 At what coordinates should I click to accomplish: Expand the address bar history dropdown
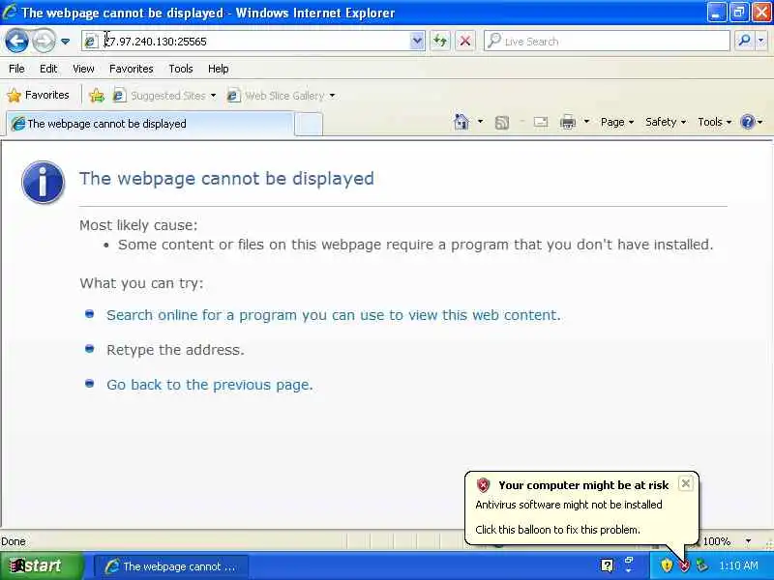click(417, 41)
